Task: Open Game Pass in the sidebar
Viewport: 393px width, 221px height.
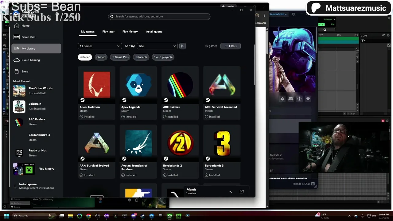Action: pyautogui.click(x=36, y=37)
